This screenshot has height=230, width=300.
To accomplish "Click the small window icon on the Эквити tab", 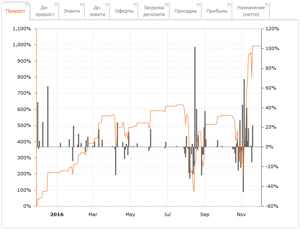I will (81, 5).
